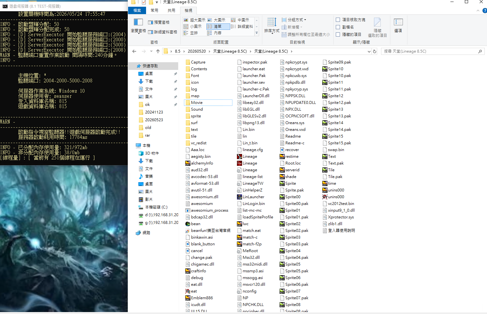Select the Emblem886 DAT file
Image resolution: width=487 pixels, height=314 pixels.
pyautogui.click(x=199, y=298)
